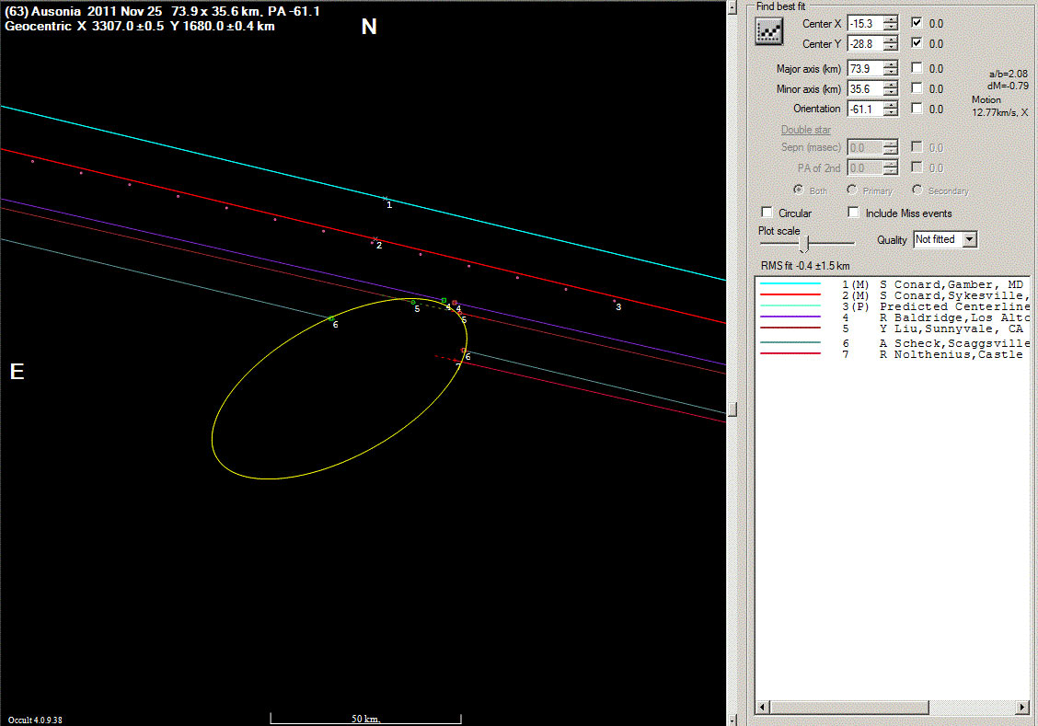The image size is (1038, 726).
Task: Click the Minor axis (km) input field
Action: (x=866, y=88)
